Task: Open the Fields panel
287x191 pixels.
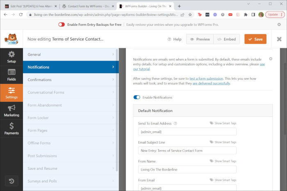Action: point(11,75)
